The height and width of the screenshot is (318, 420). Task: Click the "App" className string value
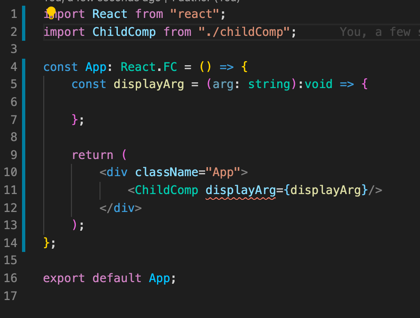pos(223,172)
